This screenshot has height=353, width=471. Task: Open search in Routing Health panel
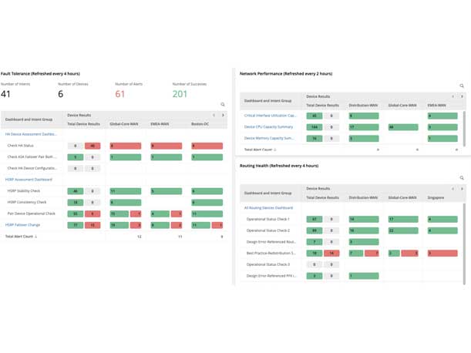point(462,178)
